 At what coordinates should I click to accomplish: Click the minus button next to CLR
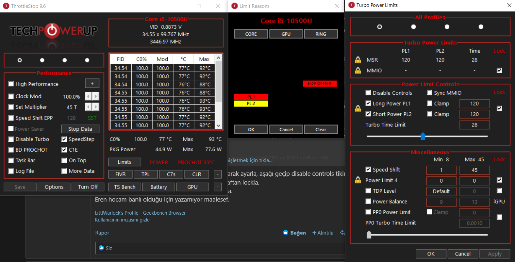pyautogui.click(x=218, y=174)
